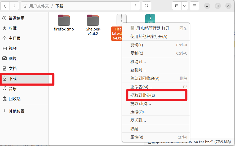
Task: Select 压缩(O)… from the context menu
Action: (x=139, y=112)
